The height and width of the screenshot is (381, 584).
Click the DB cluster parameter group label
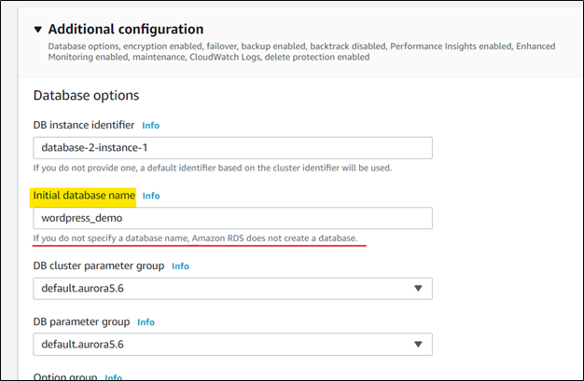tap(99, 266)
